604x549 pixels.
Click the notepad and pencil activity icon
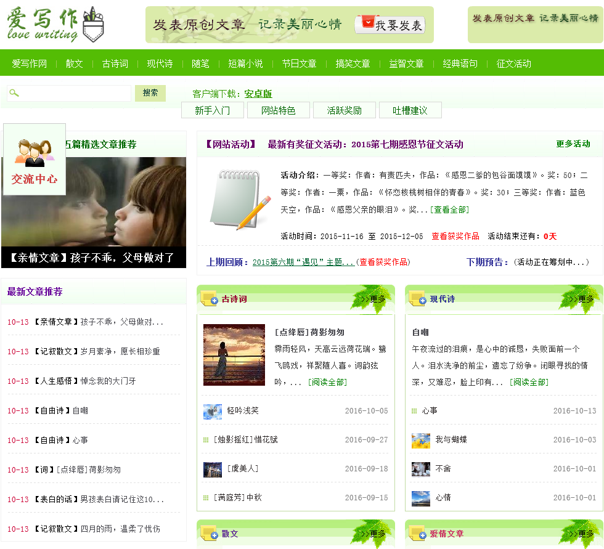[240, 200]
